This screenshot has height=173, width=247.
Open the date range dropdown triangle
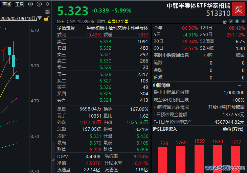coord(40,18)
